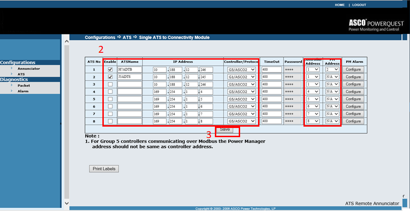This screenshot has height=211, width=410.
Task: Enable ATS row 4 checkbox
Action: pyautogui.click(x=110, y=92)
